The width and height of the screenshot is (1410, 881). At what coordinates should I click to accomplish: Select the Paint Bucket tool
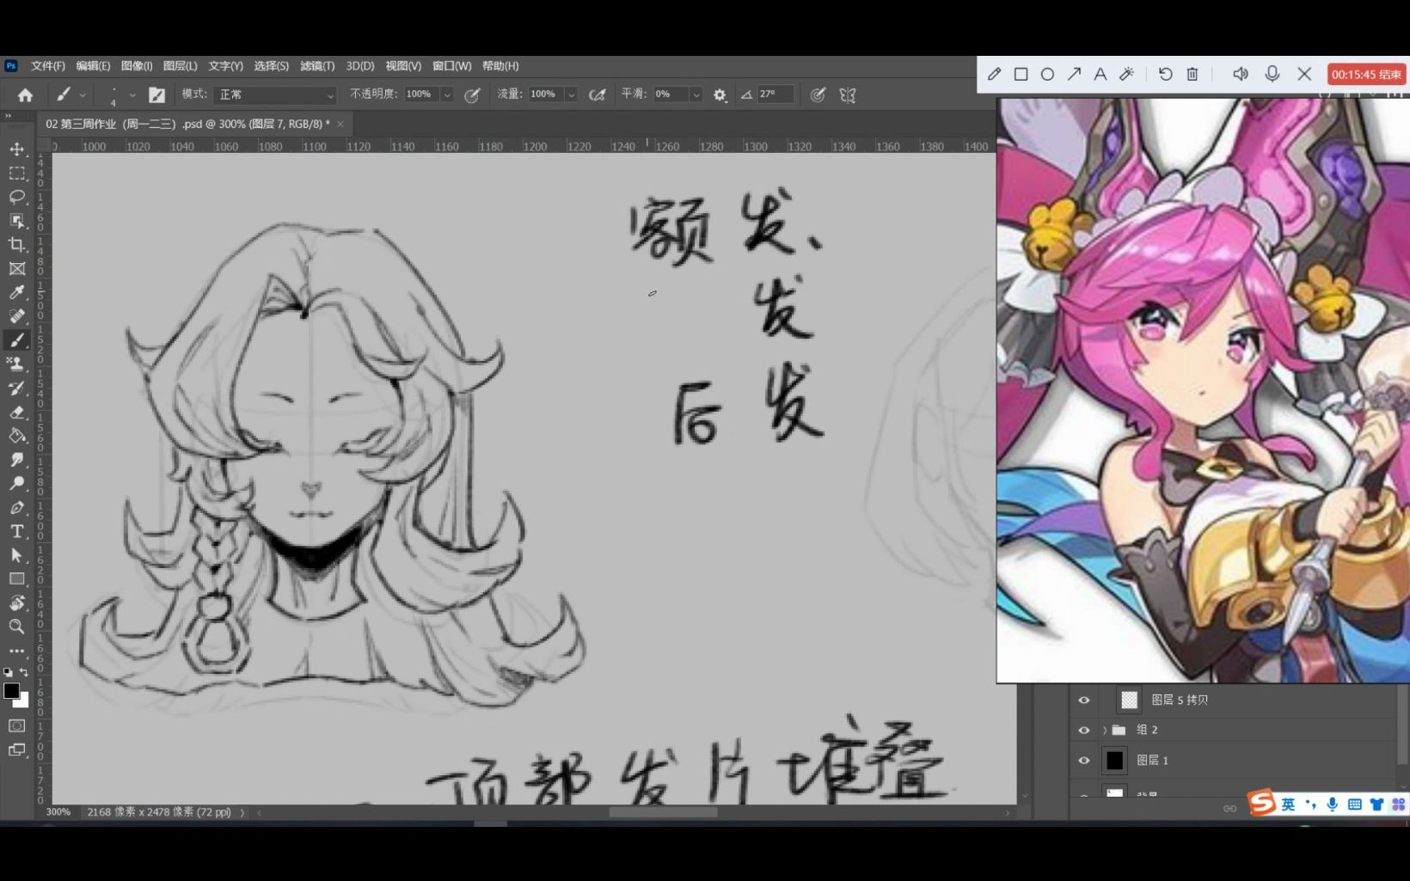pos(16,436)
